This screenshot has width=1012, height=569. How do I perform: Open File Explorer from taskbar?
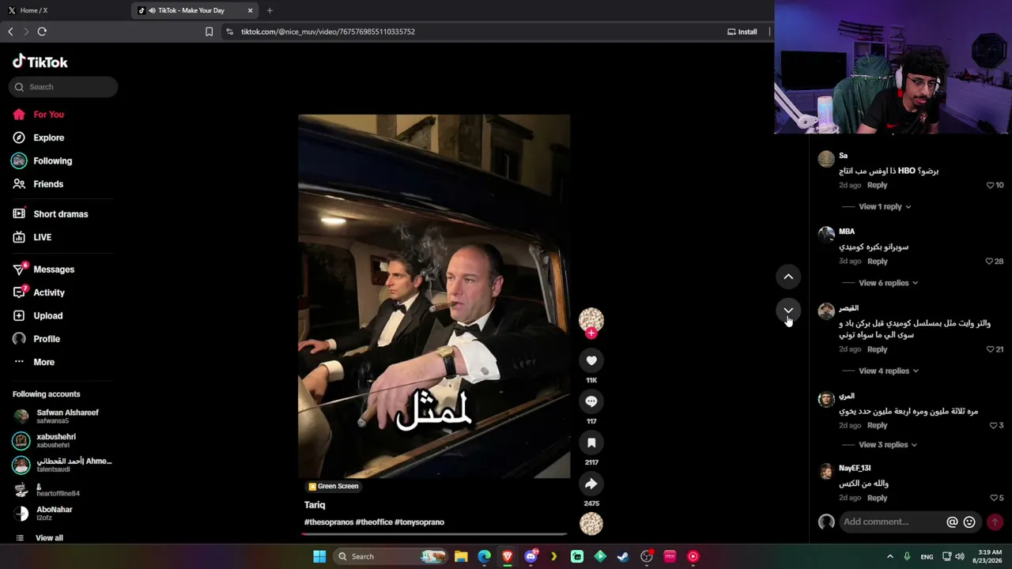(461, 556)
